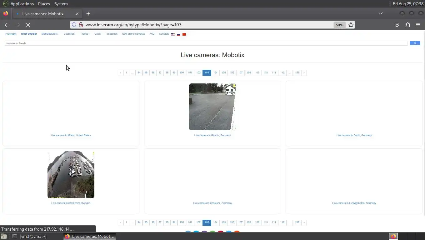
Task: Open Live camera in Ludwigshafen, Germany link
Action: click(x=354, y=203)
